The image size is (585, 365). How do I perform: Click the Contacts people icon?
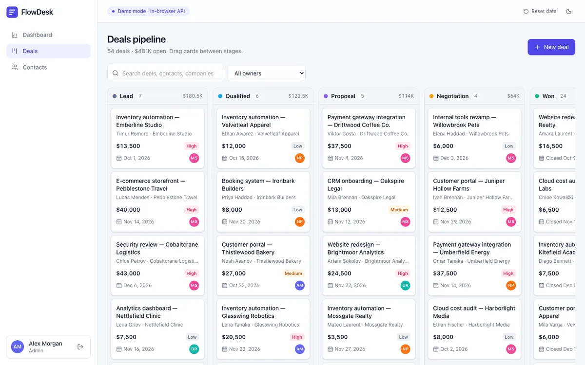point(15,67)
